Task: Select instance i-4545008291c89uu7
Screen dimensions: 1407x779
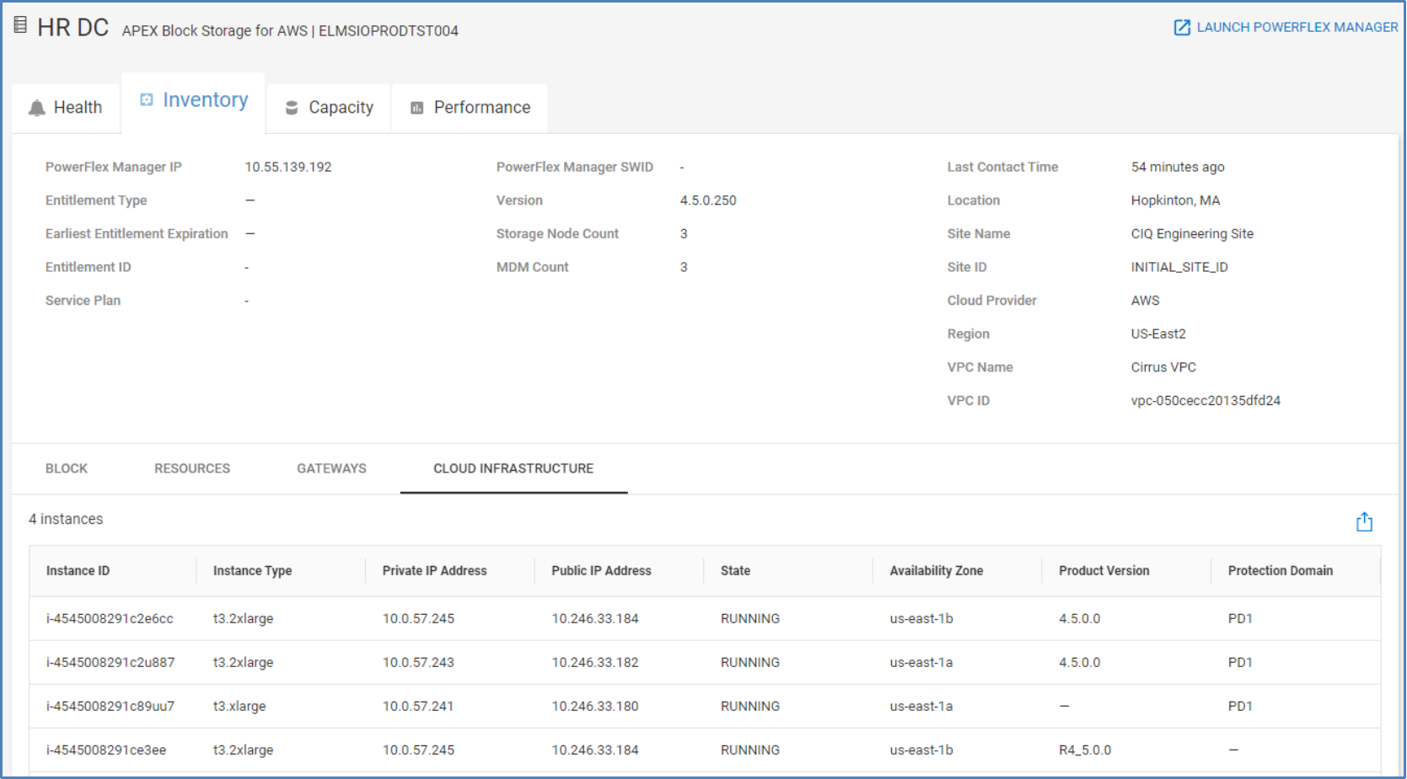Action: 110,707
